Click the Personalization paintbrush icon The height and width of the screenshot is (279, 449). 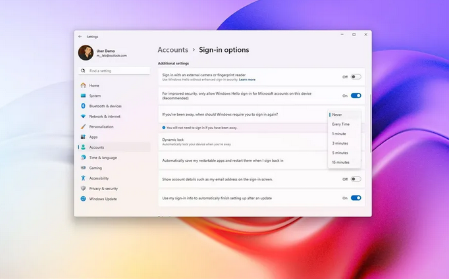pos(83,126)
